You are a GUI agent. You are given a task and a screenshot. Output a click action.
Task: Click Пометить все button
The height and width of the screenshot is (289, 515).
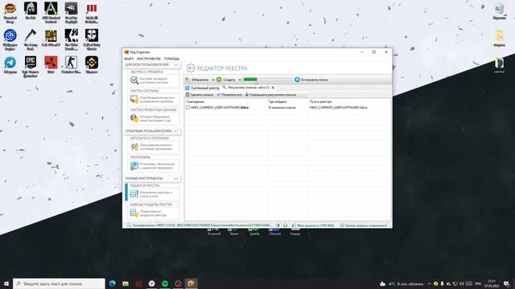pos(229,95)
